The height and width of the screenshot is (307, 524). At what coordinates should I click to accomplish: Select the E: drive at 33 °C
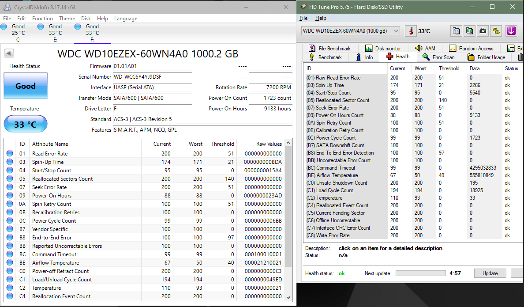[x=55, y=30]
